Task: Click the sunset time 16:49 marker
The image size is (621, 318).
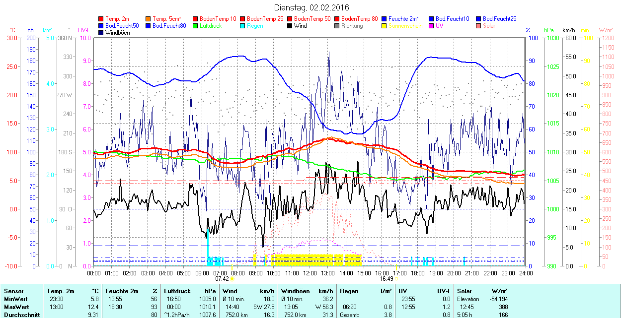Action: pyautogui.click(x=386, y=279)
